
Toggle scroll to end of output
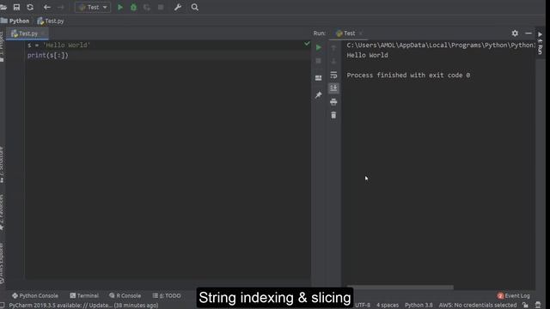(x=333, y=88)
